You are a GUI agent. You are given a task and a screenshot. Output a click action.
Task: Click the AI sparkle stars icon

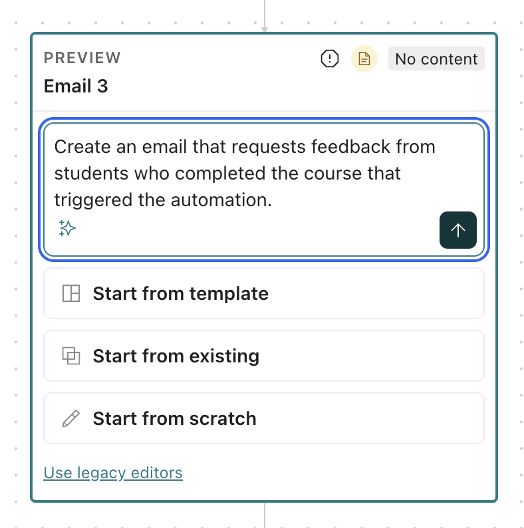pos(67,228)
